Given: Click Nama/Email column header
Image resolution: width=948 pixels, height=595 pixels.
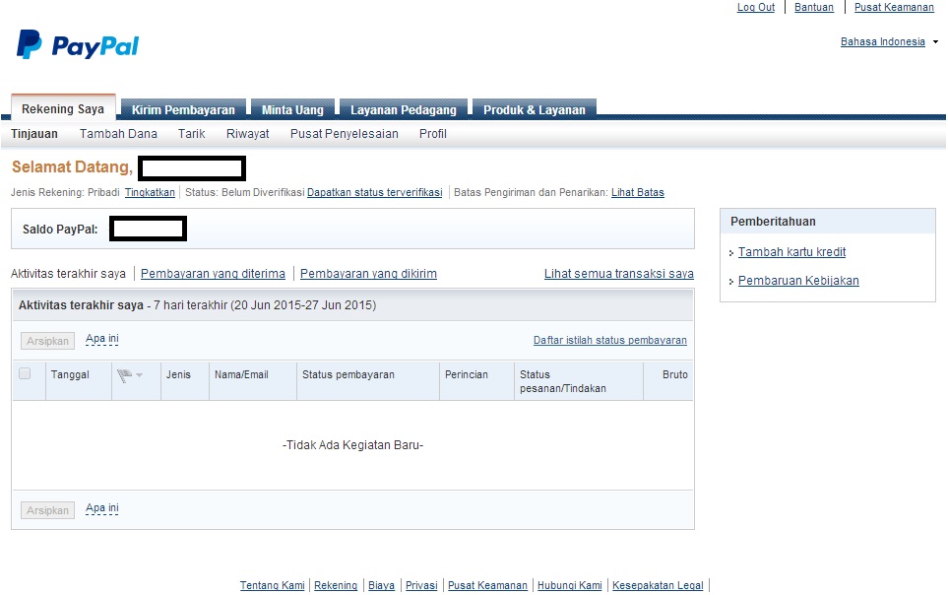Looking at the screenshot, I should [241, 374].
